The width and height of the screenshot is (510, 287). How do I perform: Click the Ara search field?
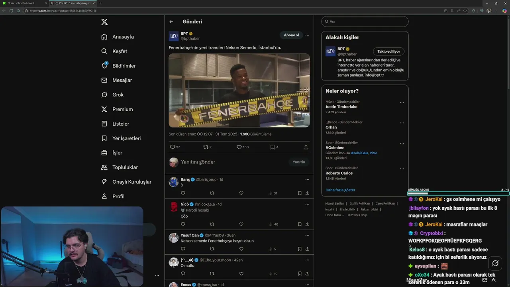[365, 22]
